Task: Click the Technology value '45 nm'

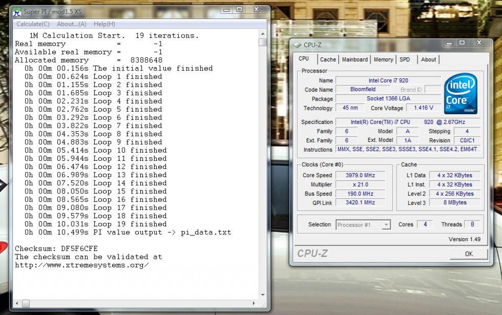Action: [x=350, y=108]
